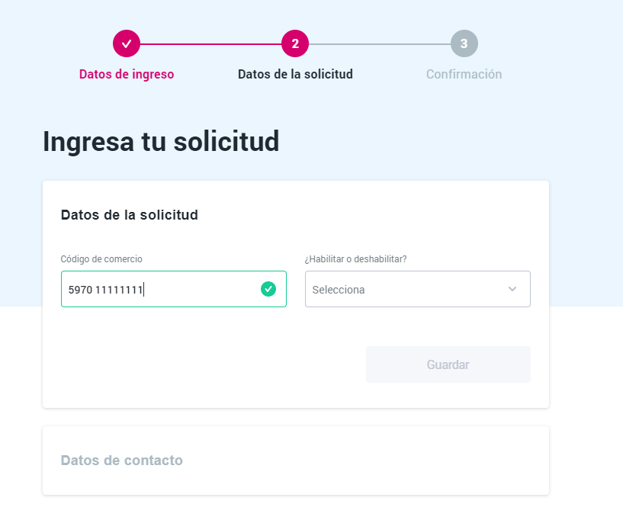Expand the Habilitar o deshabilitar dropdown
The height and width of the screenshot is (520, 623).
[418, 289]
